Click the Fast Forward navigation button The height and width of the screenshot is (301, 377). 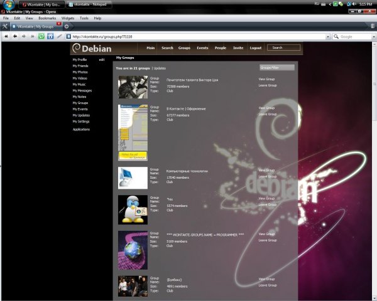click(32, 36)
